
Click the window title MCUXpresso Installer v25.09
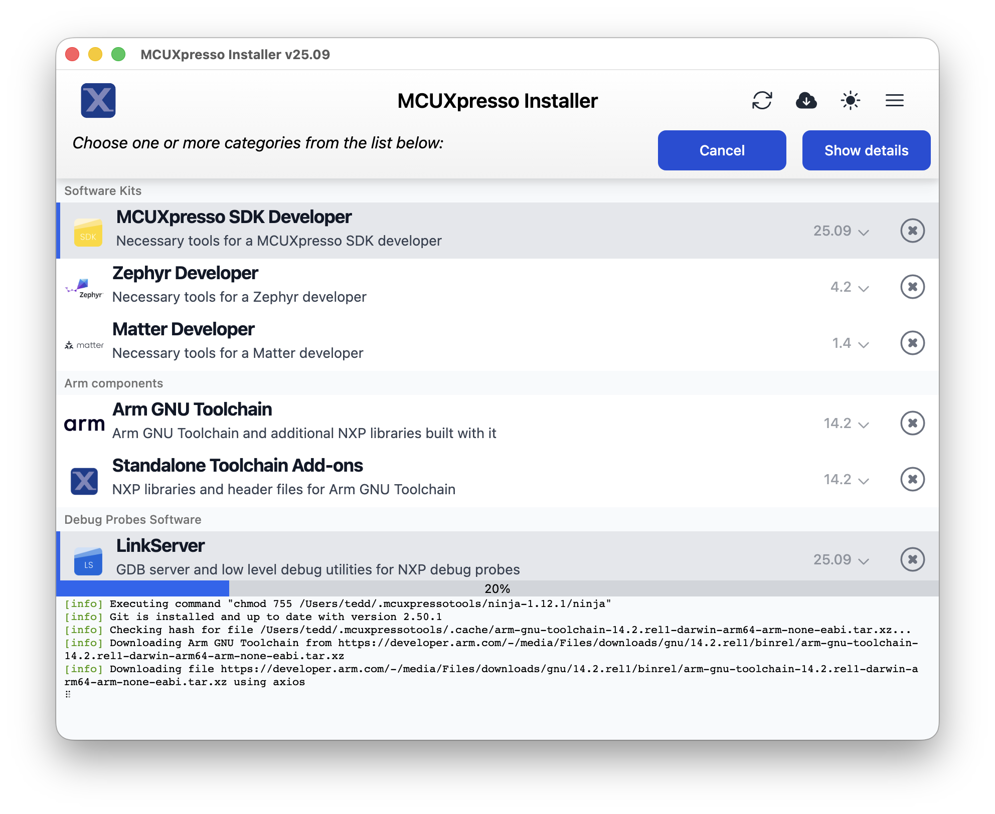point(235,54)
